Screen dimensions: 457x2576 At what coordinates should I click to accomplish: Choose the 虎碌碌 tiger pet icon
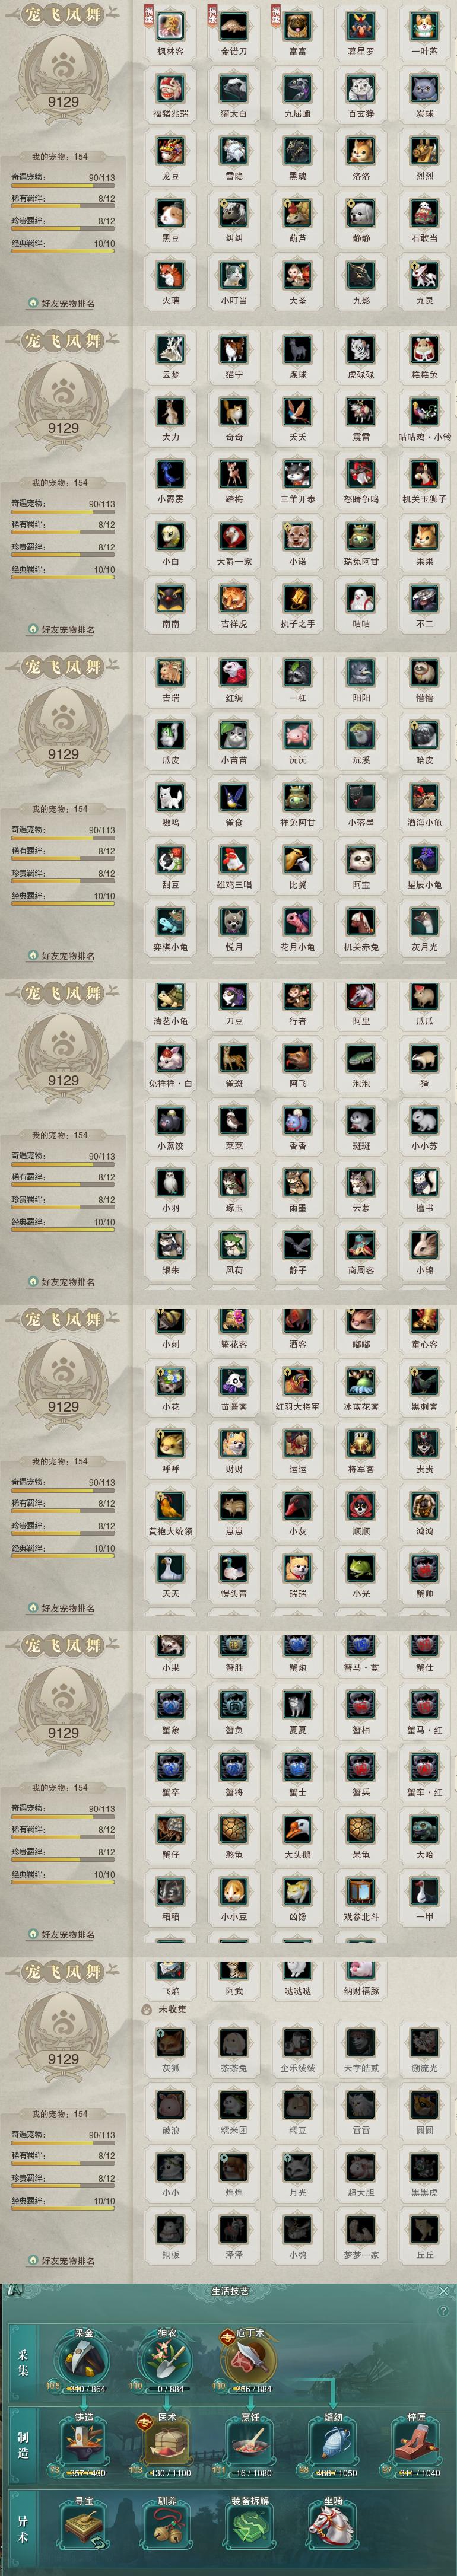(361, 350)
